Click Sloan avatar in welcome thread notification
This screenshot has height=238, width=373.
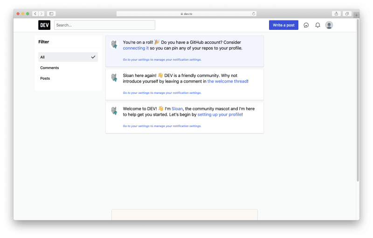(114, 77)
